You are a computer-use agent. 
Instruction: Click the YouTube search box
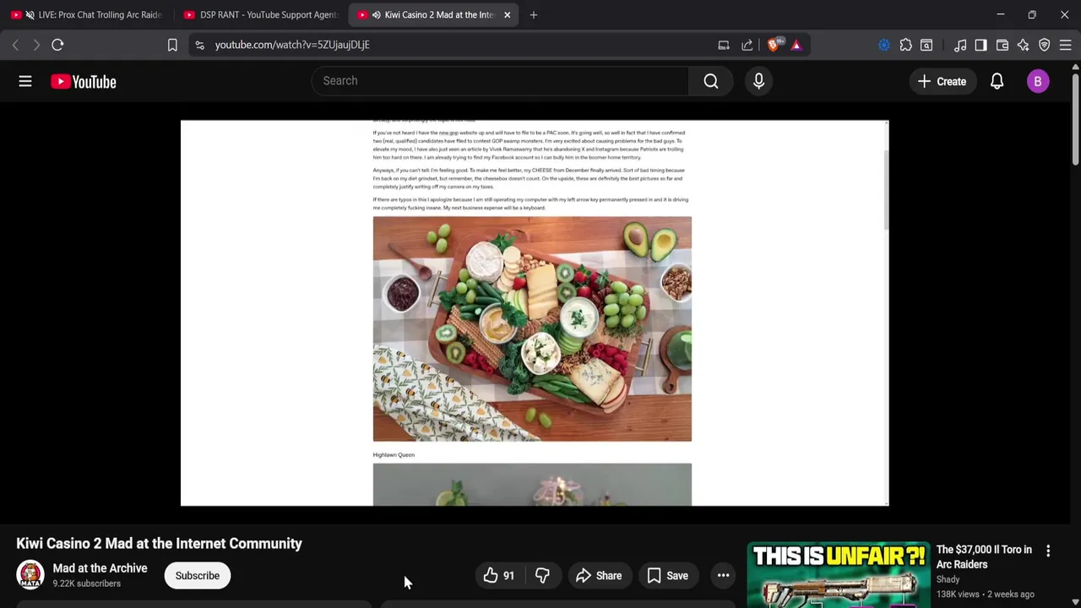click(500, 81)
